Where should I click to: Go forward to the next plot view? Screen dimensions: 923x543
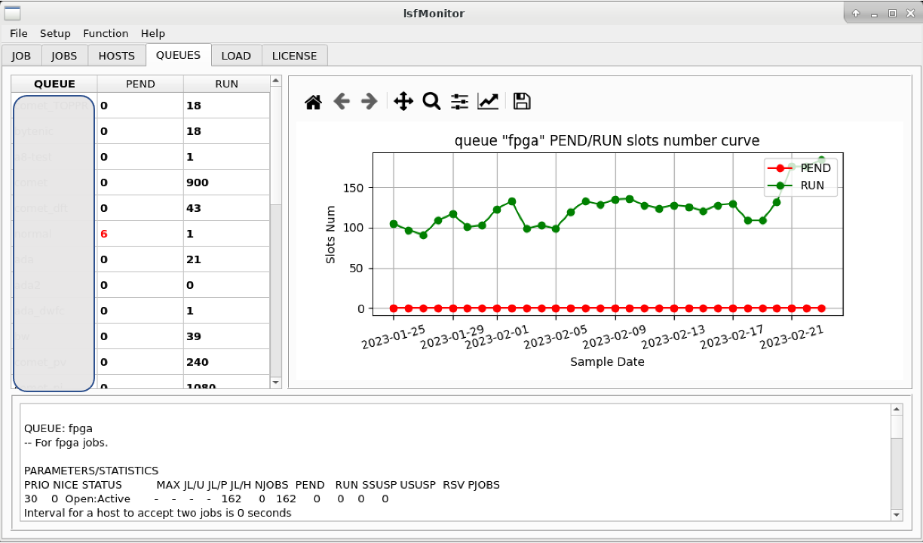[x=368, y=100]
